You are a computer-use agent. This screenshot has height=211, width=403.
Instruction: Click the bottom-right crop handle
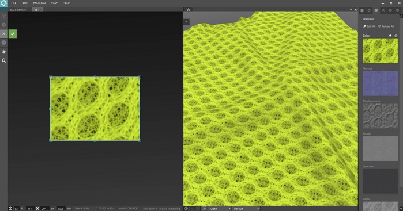point(140,140)
